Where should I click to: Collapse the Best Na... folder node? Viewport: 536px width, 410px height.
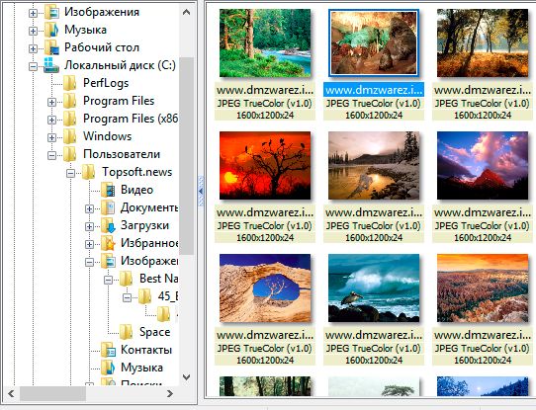pyautogui.click(x=108, y=280)
